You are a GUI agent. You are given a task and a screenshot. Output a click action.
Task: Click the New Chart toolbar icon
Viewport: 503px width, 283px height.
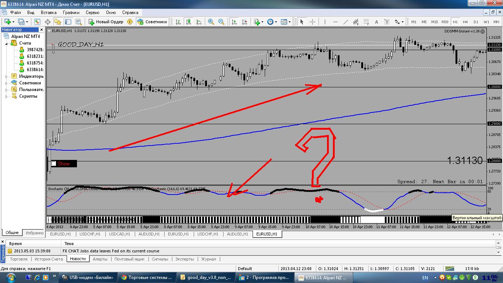[x=8, y=22]
